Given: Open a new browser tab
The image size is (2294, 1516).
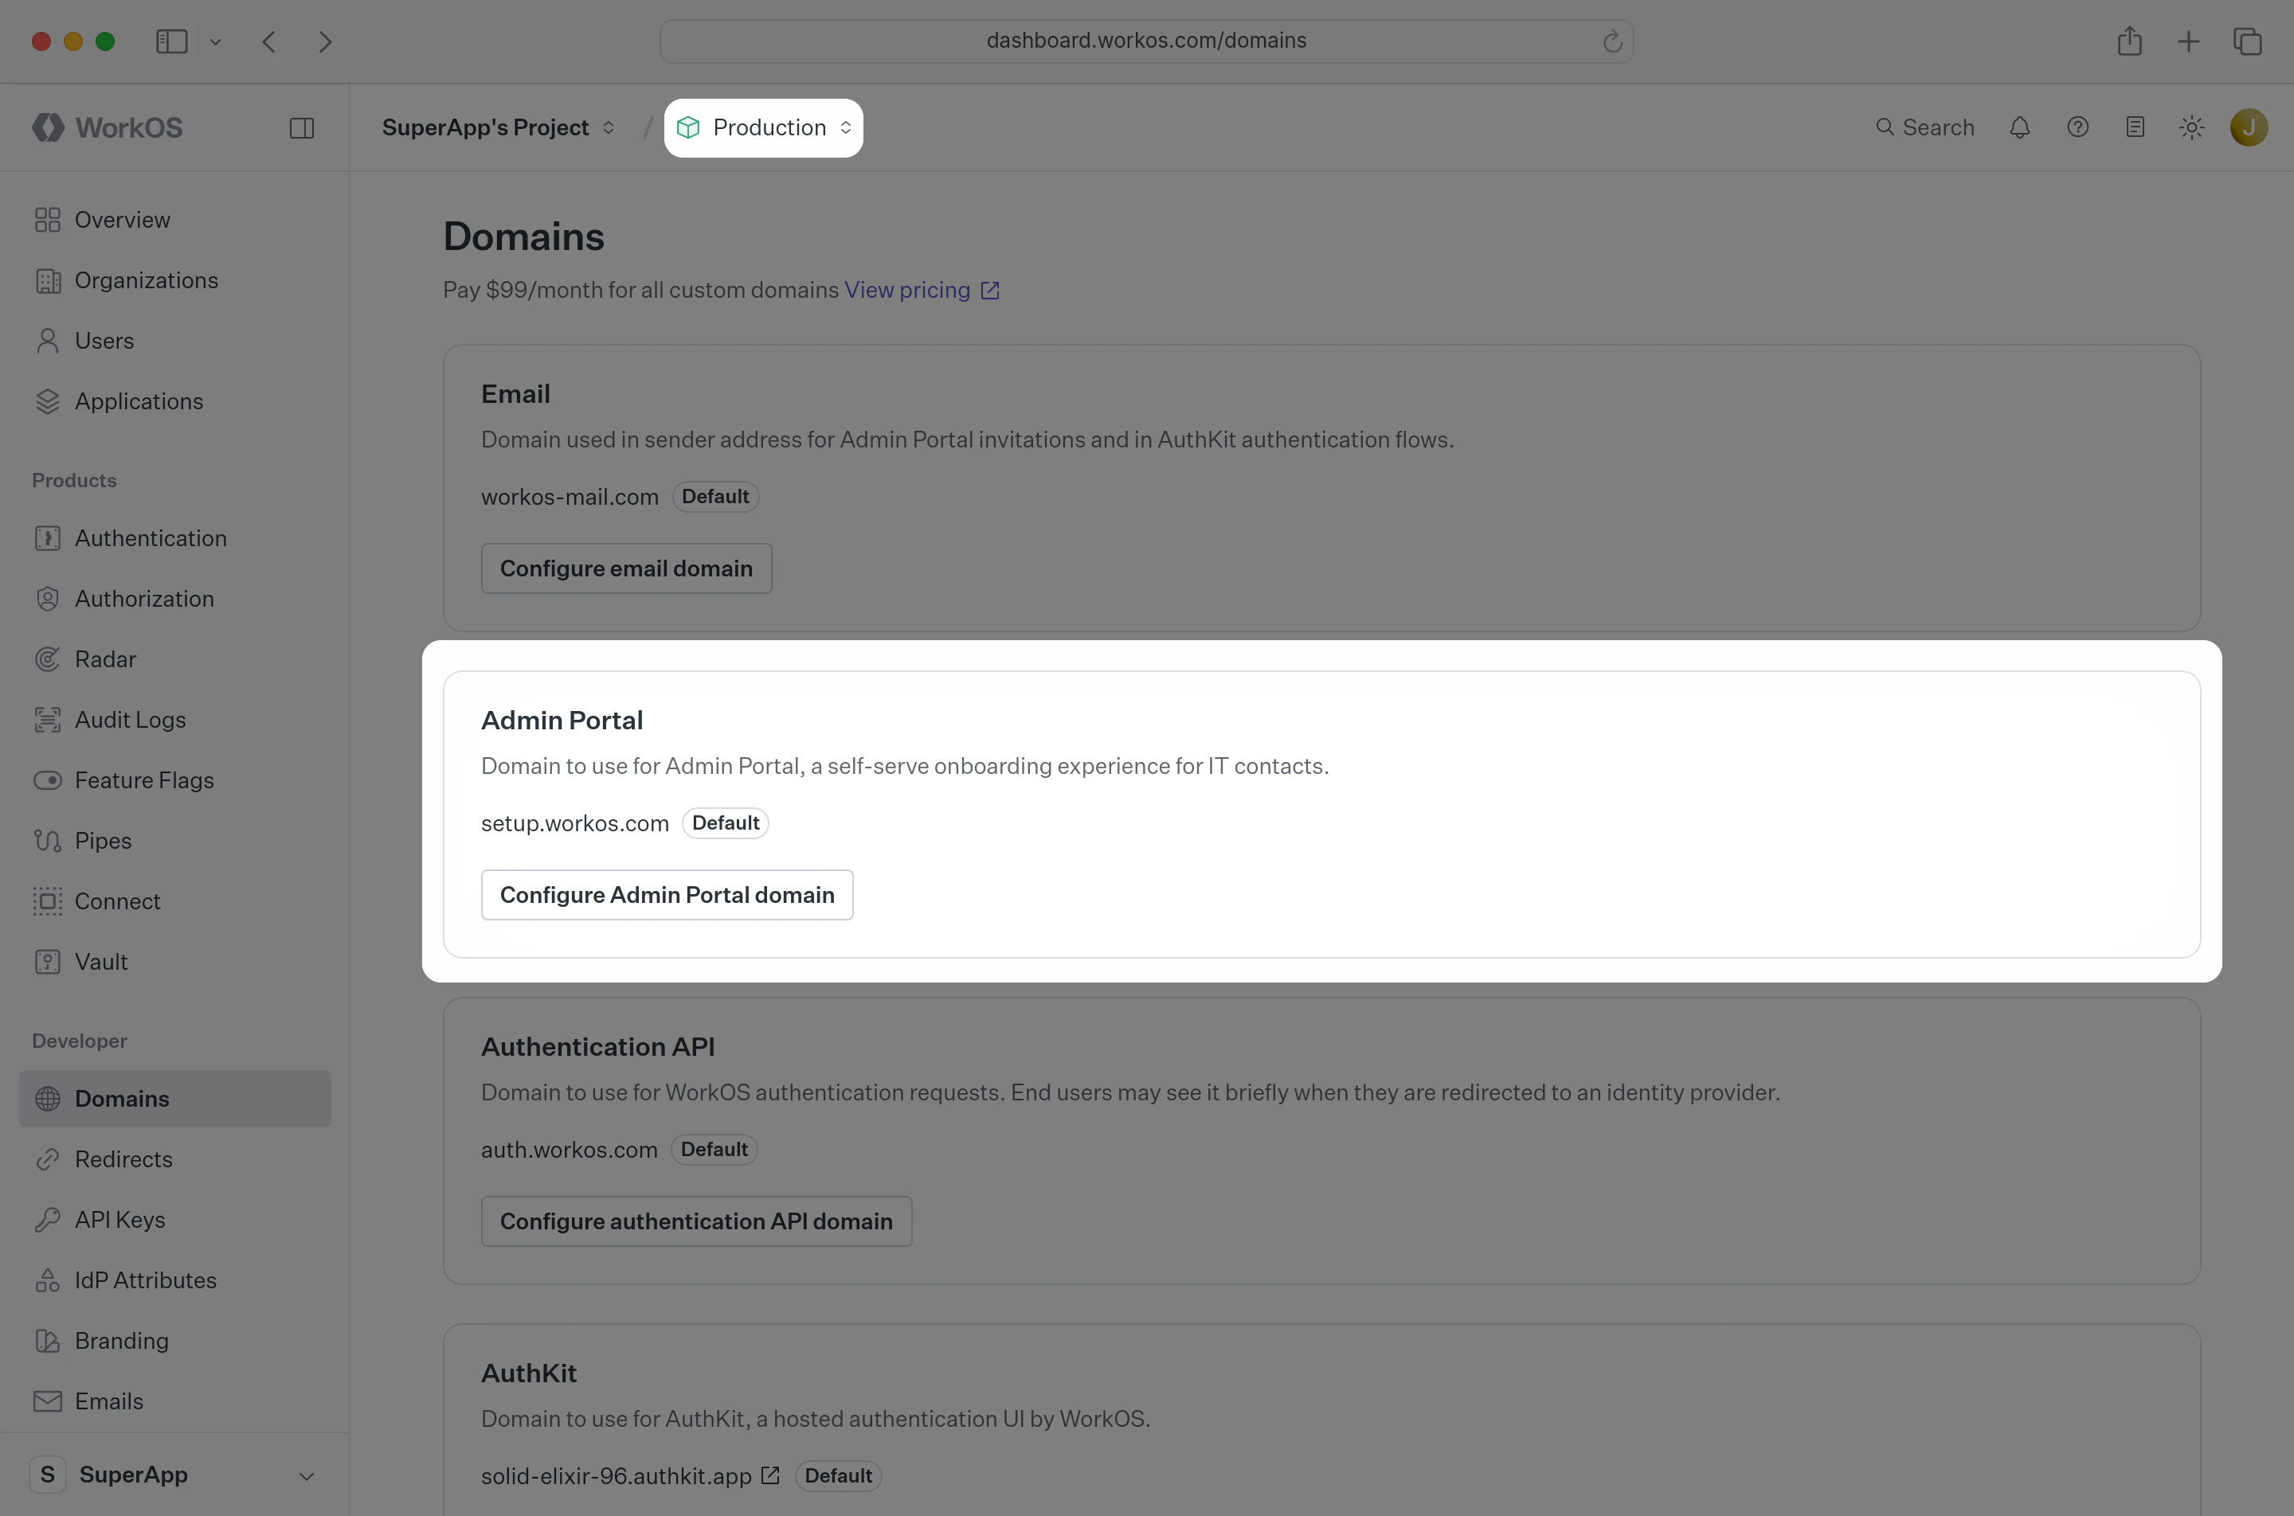Looking at the screenshot, I should coord(2189,41).
